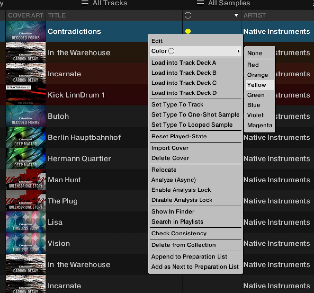This screenshot has width=314, height=293.
Task: Click the yellow dot on the Contradictions row
Action: click(188, 31)
